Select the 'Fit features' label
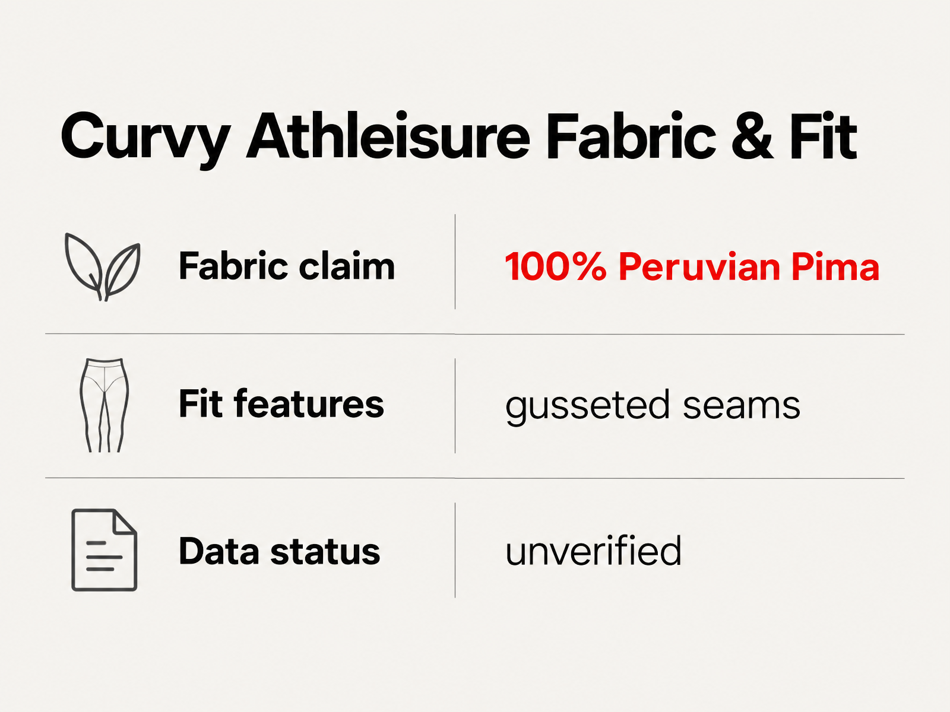 click(x=281, y=405)
